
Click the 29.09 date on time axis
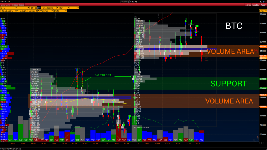point(168,143)
